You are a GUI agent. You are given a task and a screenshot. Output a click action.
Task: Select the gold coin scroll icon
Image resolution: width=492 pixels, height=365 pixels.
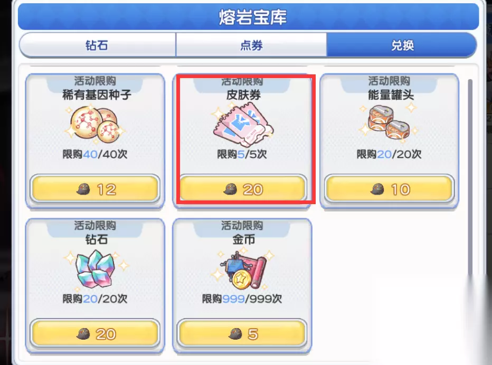242,269
